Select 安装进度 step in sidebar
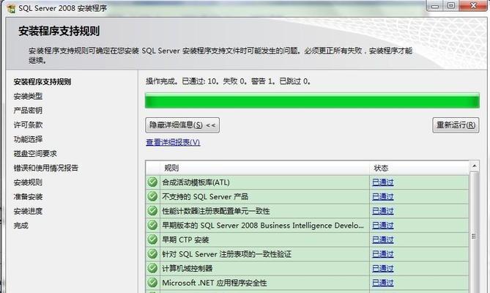490x293 pixels. click(x=28, y=211)
